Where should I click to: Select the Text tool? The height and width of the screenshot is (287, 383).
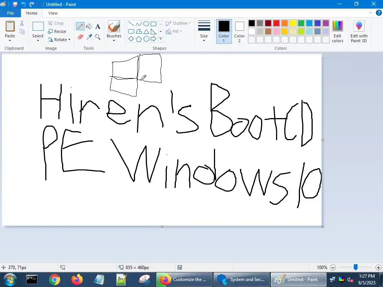coord(98,27)
